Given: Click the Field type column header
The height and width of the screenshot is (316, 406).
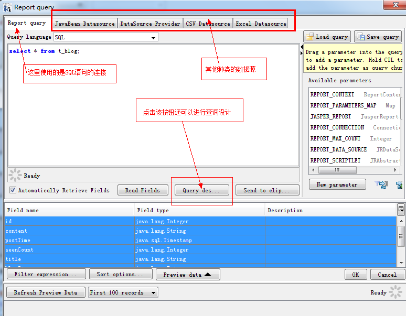Looking at the screenshot, I should point(200,210).
